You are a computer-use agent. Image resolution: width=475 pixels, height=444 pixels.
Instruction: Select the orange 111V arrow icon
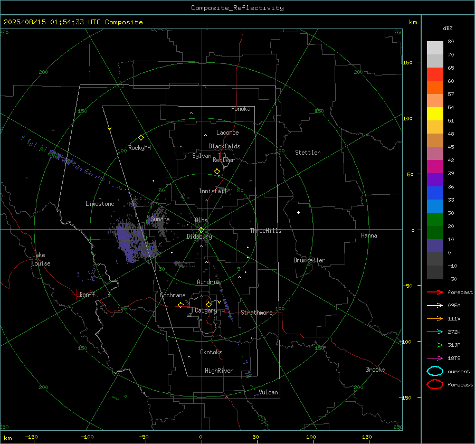point(435,318)
